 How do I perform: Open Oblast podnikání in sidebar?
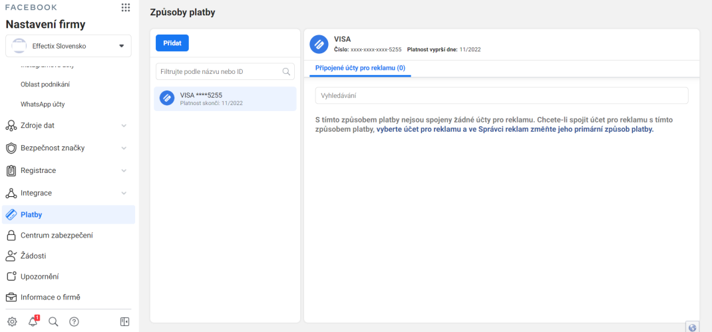[x=45, y=84]
